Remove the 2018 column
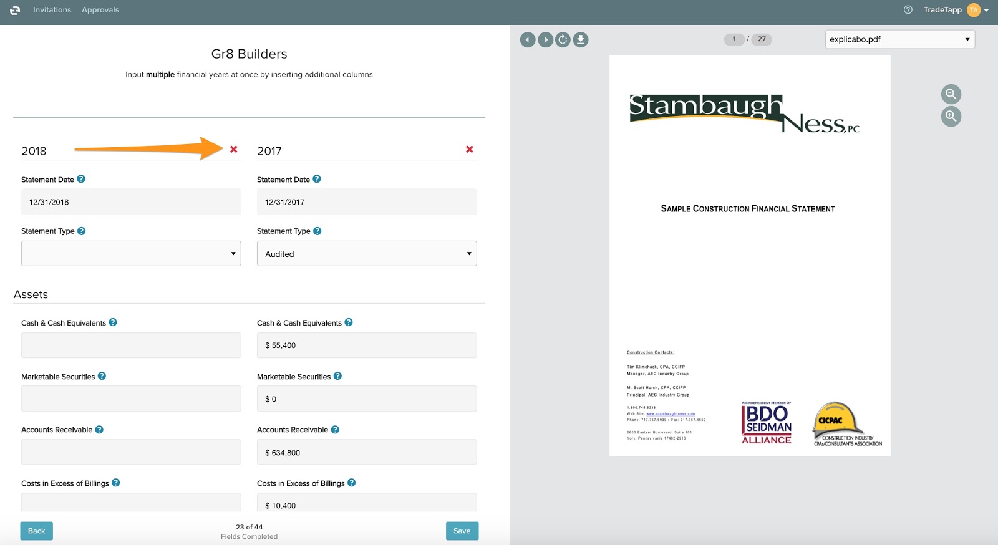 click(x=233, y=150)
